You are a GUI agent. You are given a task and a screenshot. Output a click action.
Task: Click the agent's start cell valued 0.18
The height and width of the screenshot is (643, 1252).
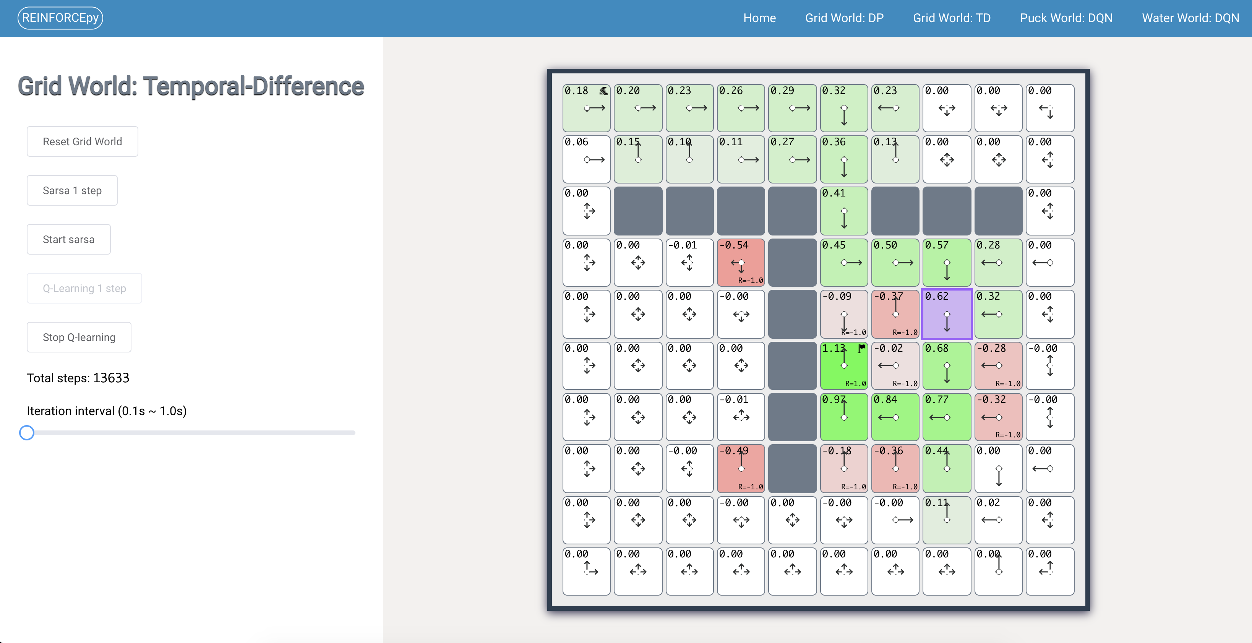[x=586, y=108]
